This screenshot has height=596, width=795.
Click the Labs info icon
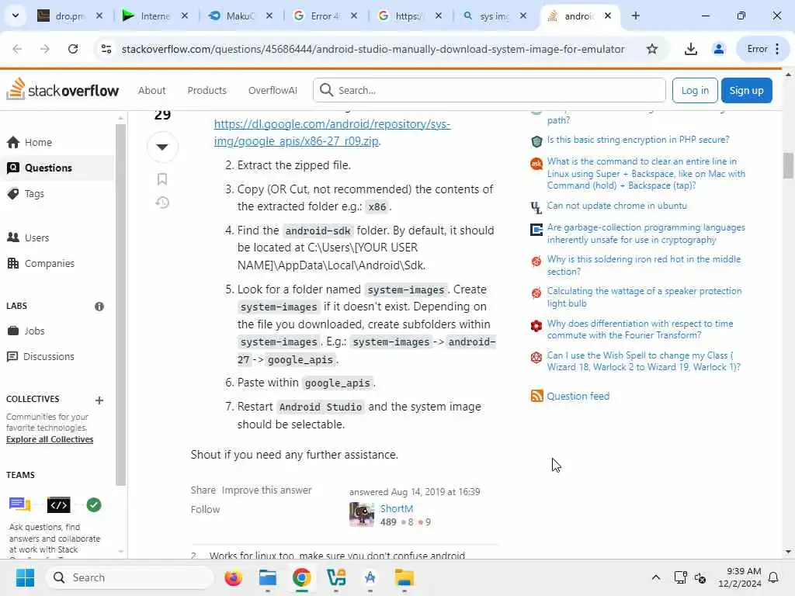click(x=99, y=306)
